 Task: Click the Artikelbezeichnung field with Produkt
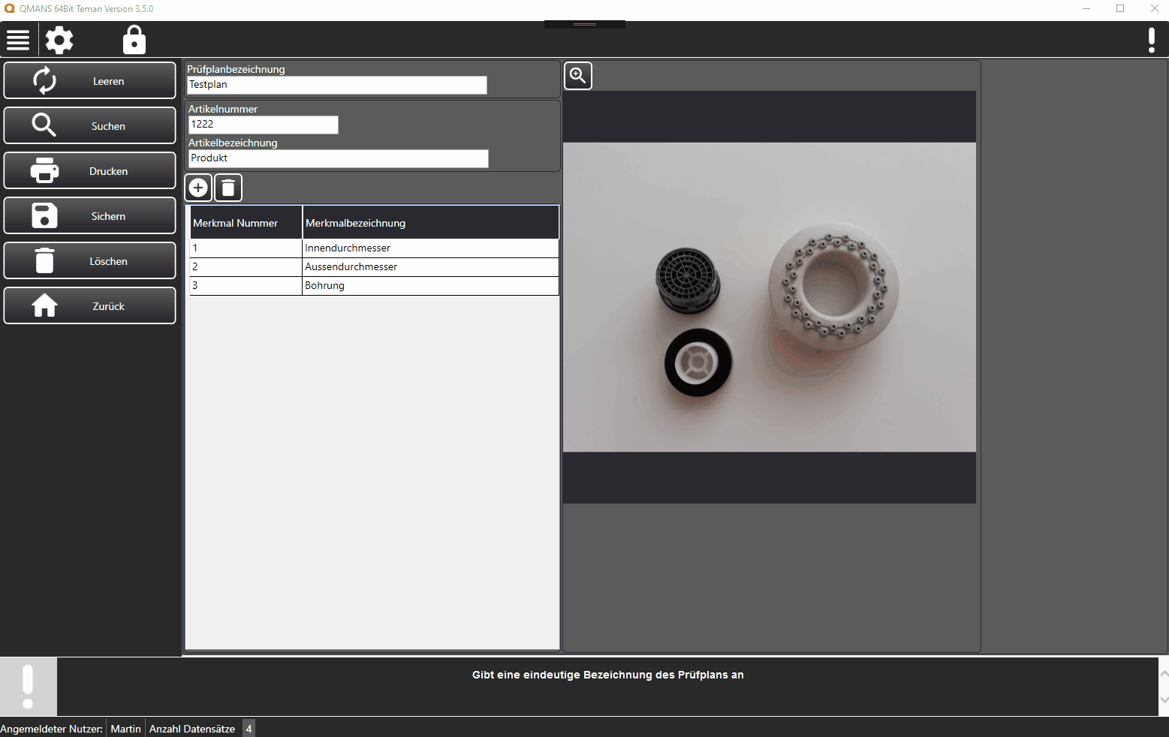[x=338, y=158]
